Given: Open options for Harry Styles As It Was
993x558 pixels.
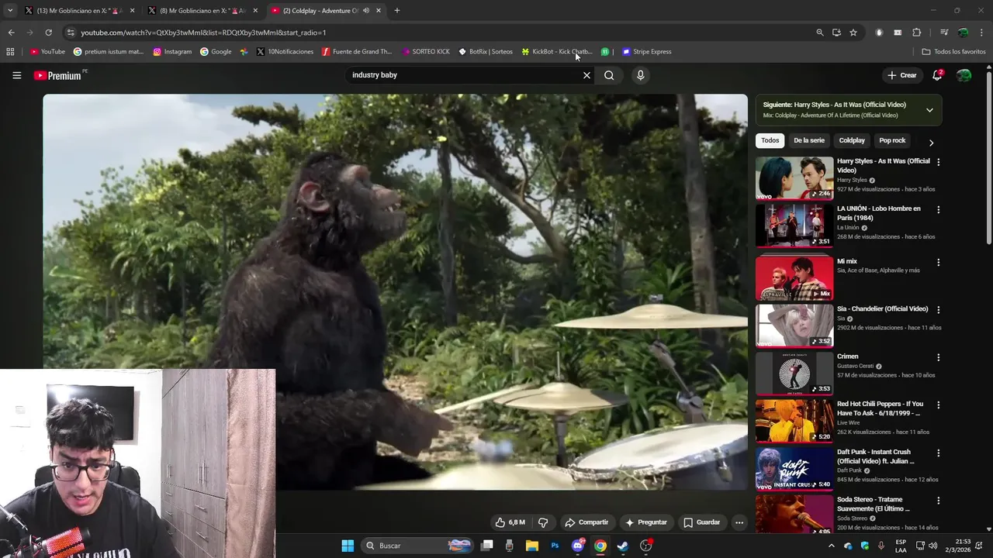Looking at the screenshot, I should pyautogui.click(x=938, y=162).
